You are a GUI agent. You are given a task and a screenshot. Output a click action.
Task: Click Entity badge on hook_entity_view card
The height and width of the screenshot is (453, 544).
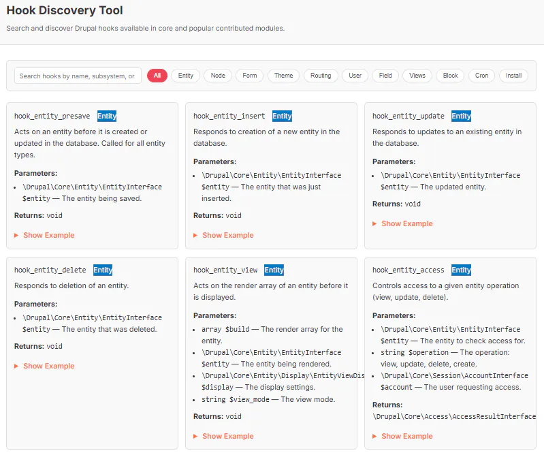point(274,270)
